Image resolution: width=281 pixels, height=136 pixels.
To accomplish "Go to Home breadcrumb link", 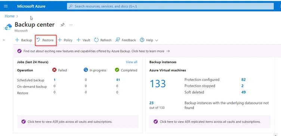I will pos(9,16).
